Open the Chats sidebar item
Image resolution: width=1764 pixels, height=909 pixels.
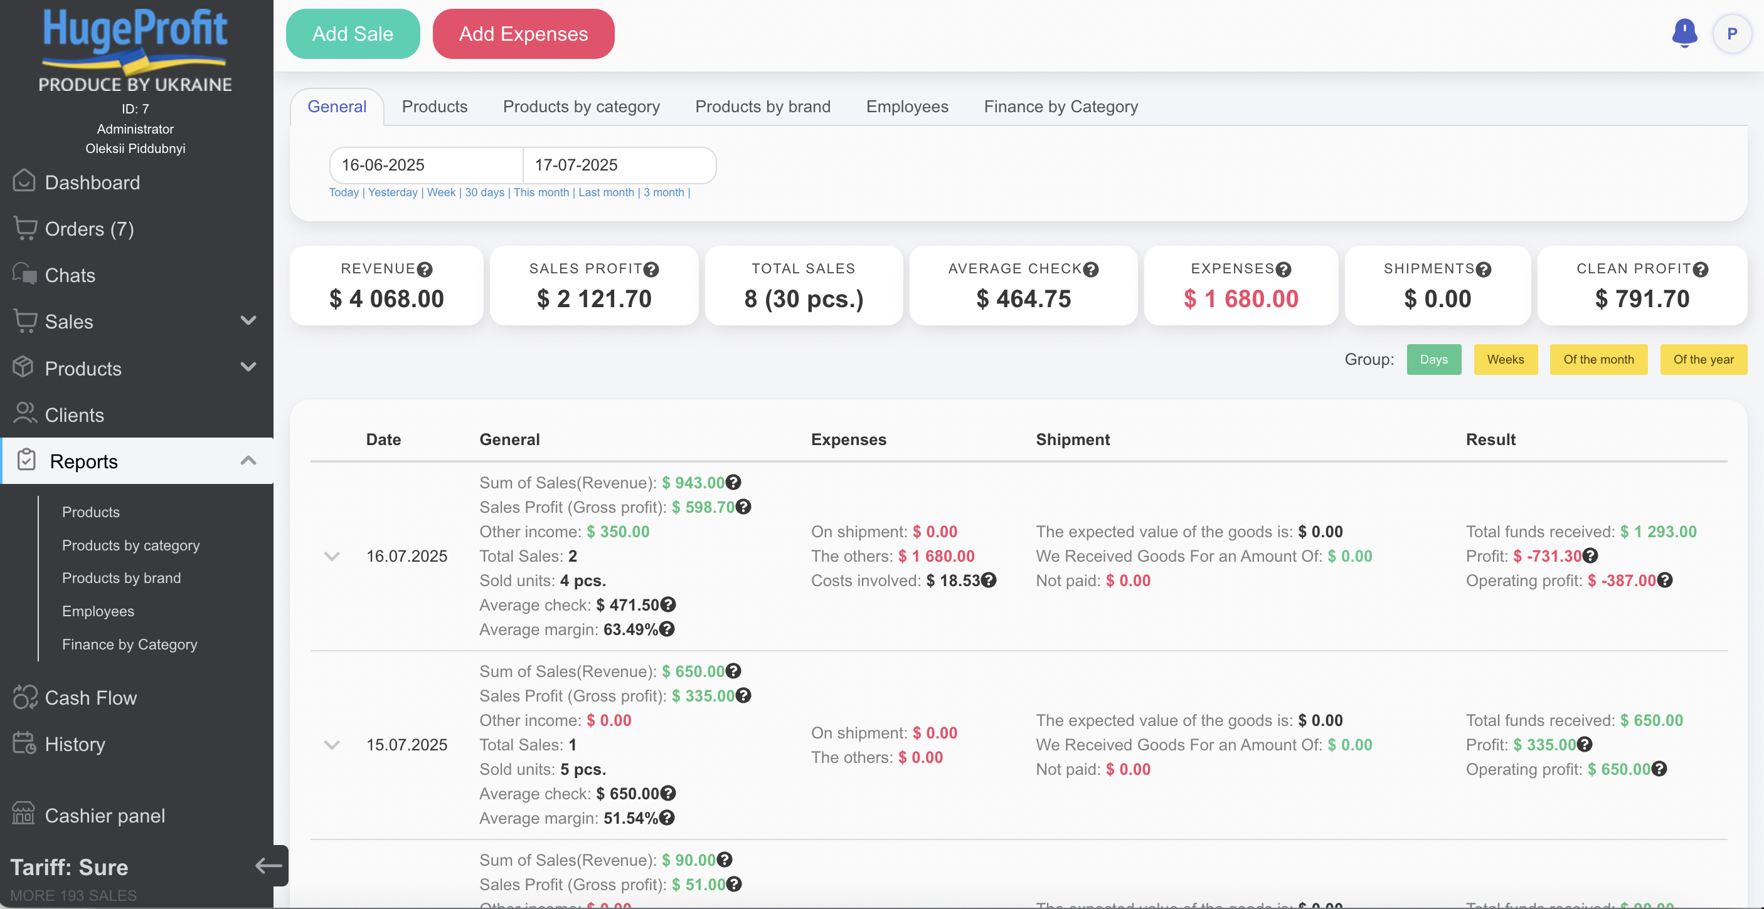pos(70,275)
